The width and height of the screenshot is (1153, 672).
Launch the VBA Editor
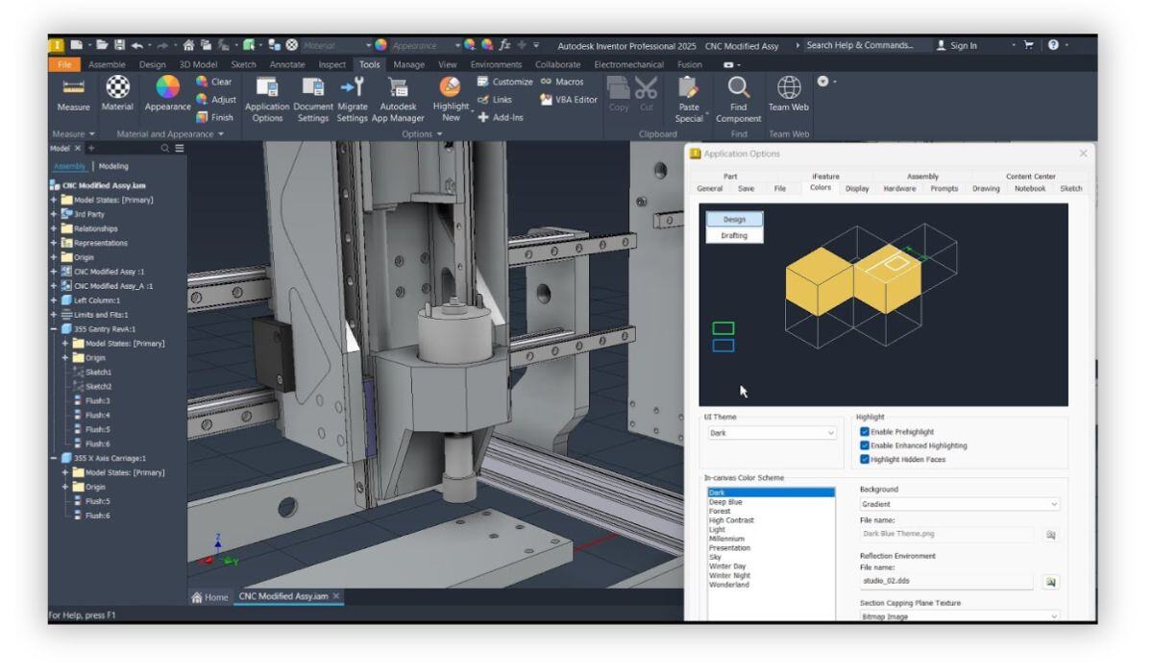click(x=570, y=100)
